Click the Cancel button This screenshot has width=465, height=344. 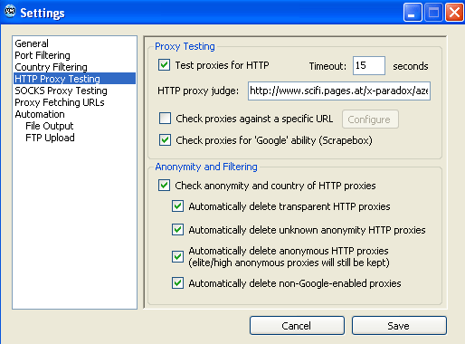[297, 326]
